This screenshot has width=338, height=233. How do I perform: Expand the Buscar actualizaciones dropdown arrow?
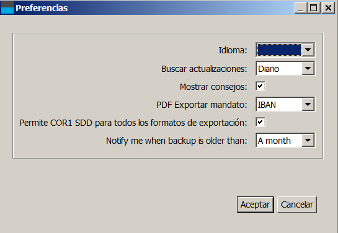click(308, 69)
